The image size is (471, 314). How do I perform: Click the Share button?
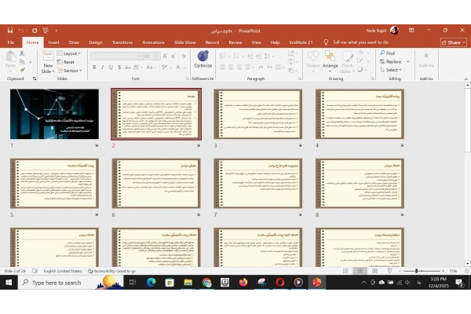451,42
